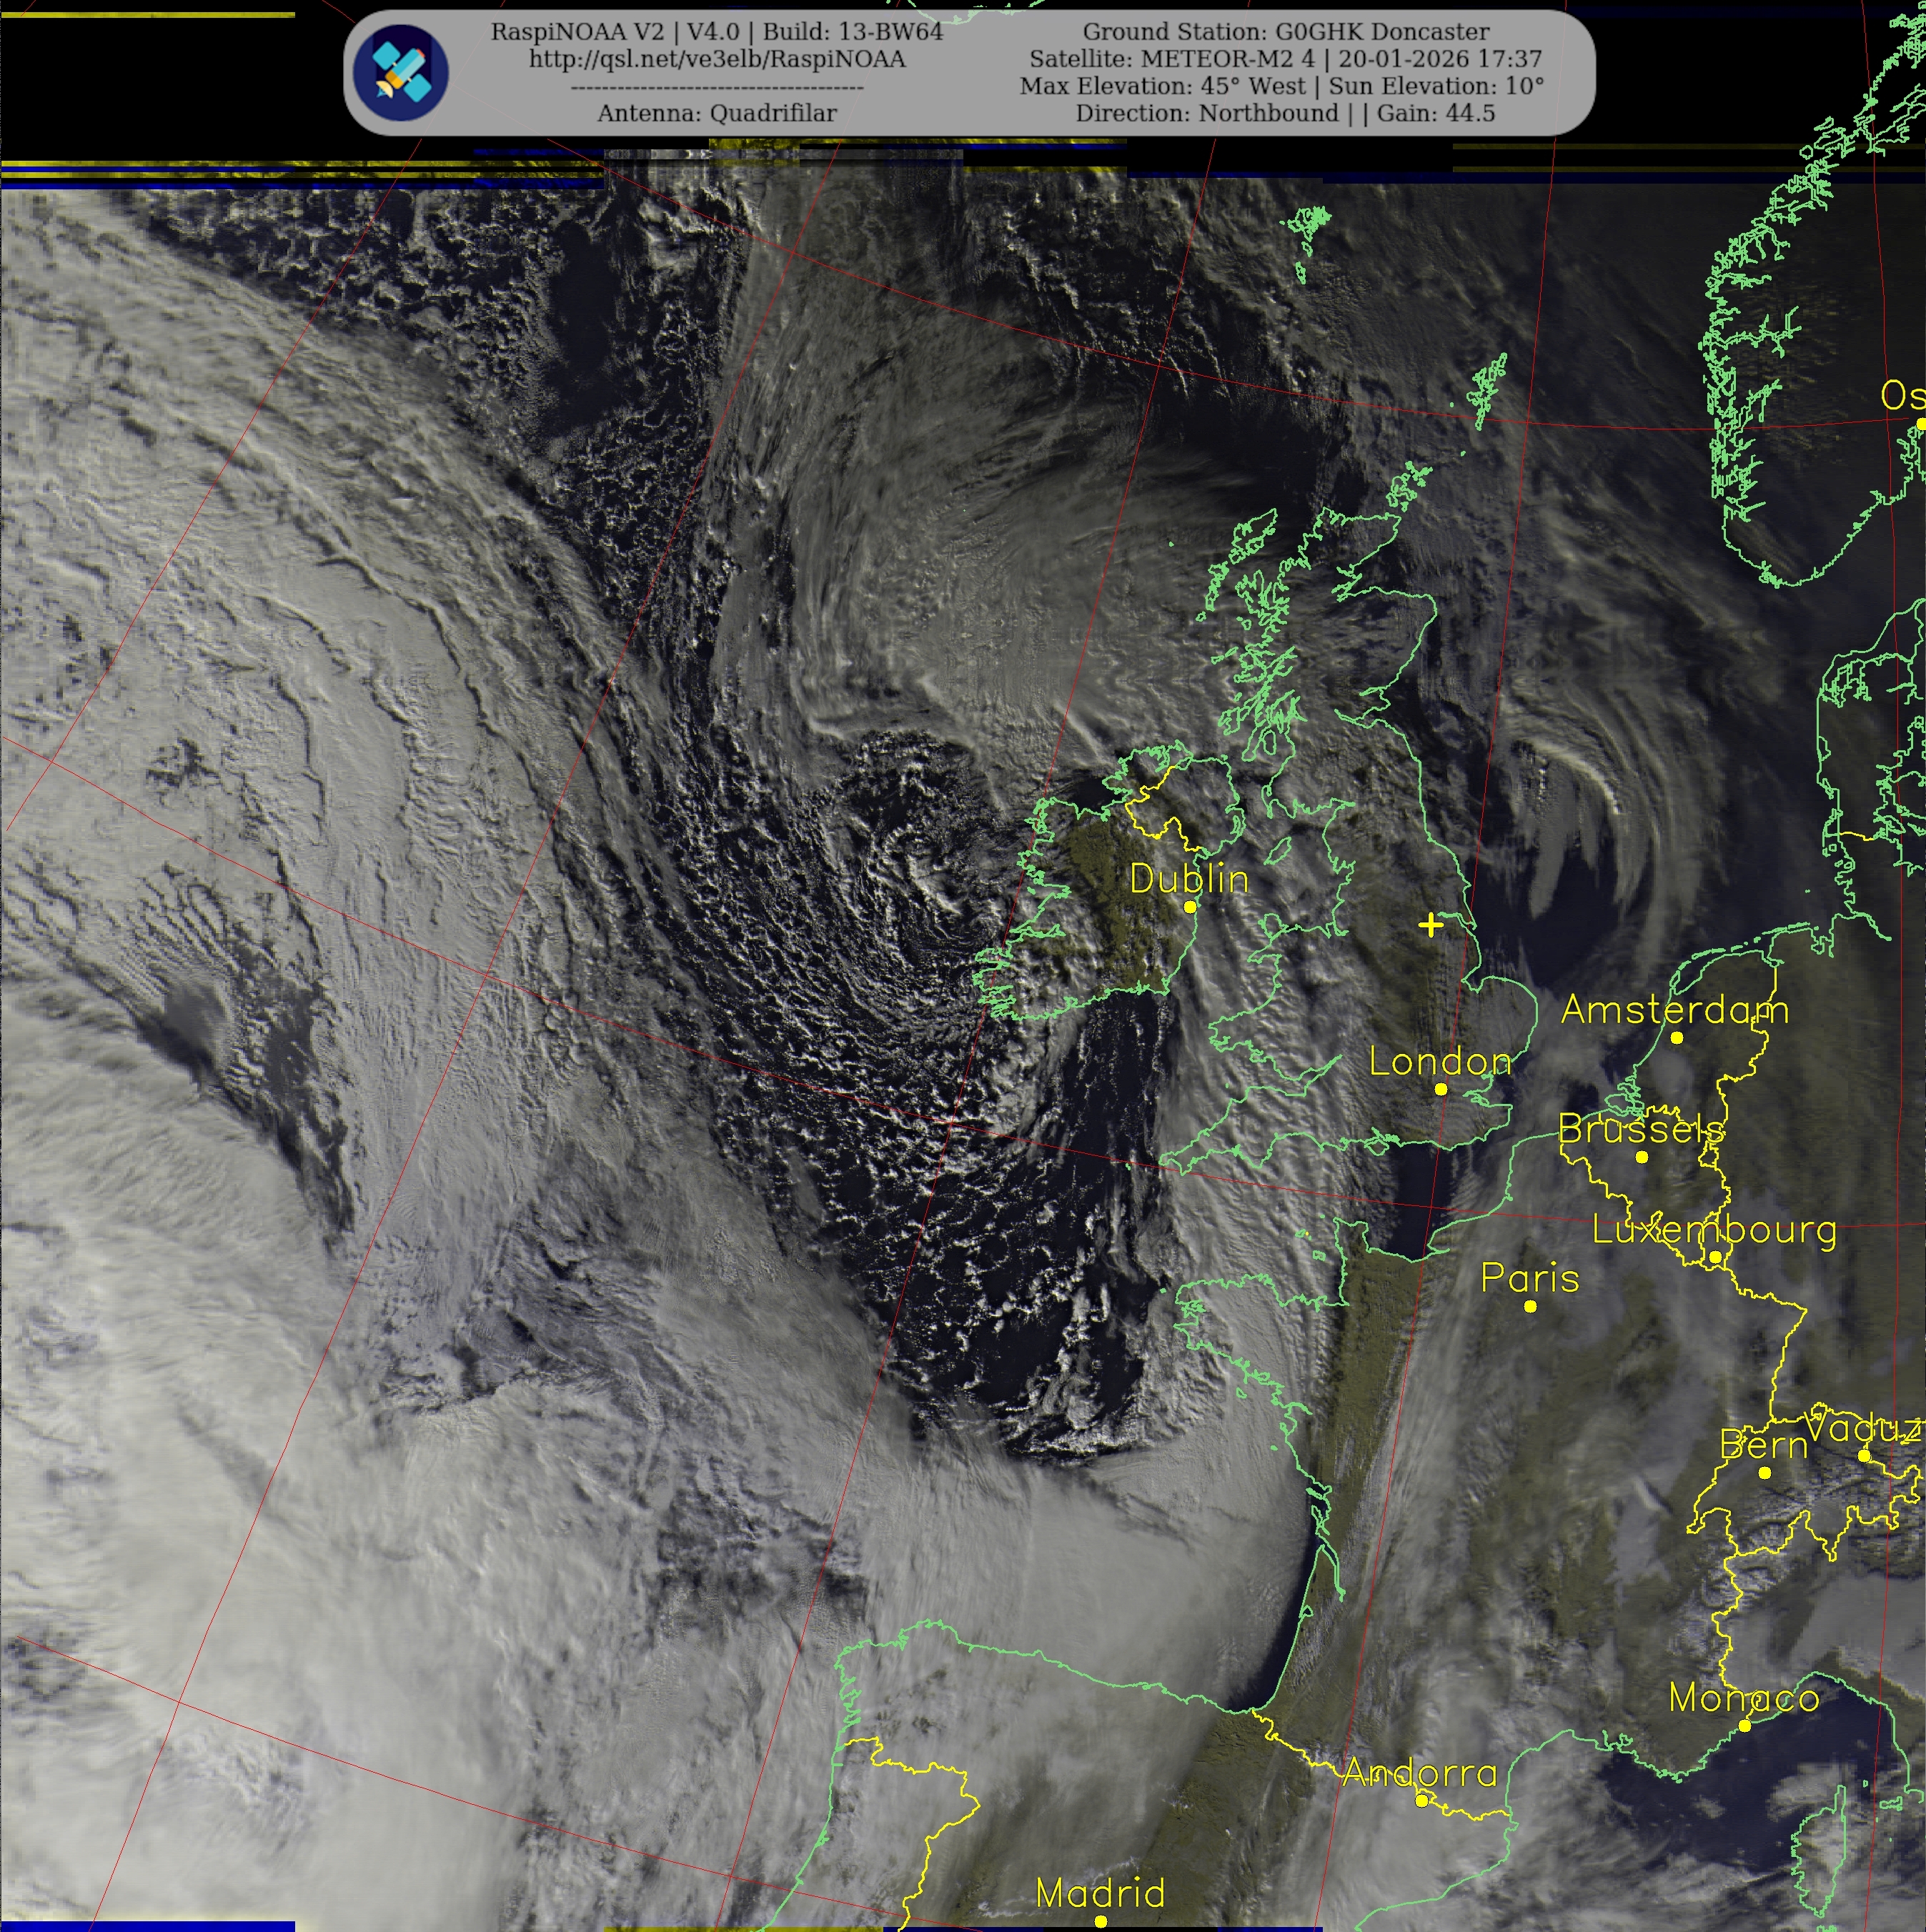Screen dimensions: 1926x1932
Task: Click the Dublin city marker dot
Action: click(1190, 907)
